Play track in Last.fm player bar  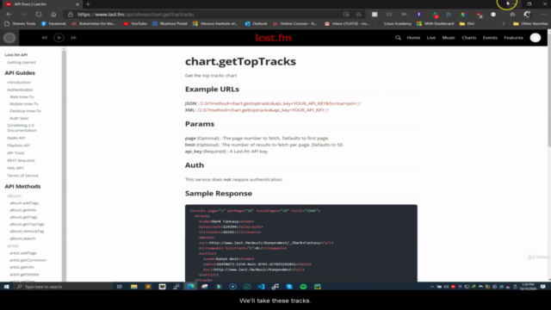point(59,38)
